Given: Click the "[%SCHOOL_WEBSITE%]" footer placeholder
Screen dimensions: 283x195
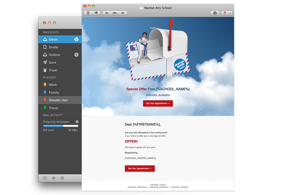Looking at the screenshot, I should point(159,187).
